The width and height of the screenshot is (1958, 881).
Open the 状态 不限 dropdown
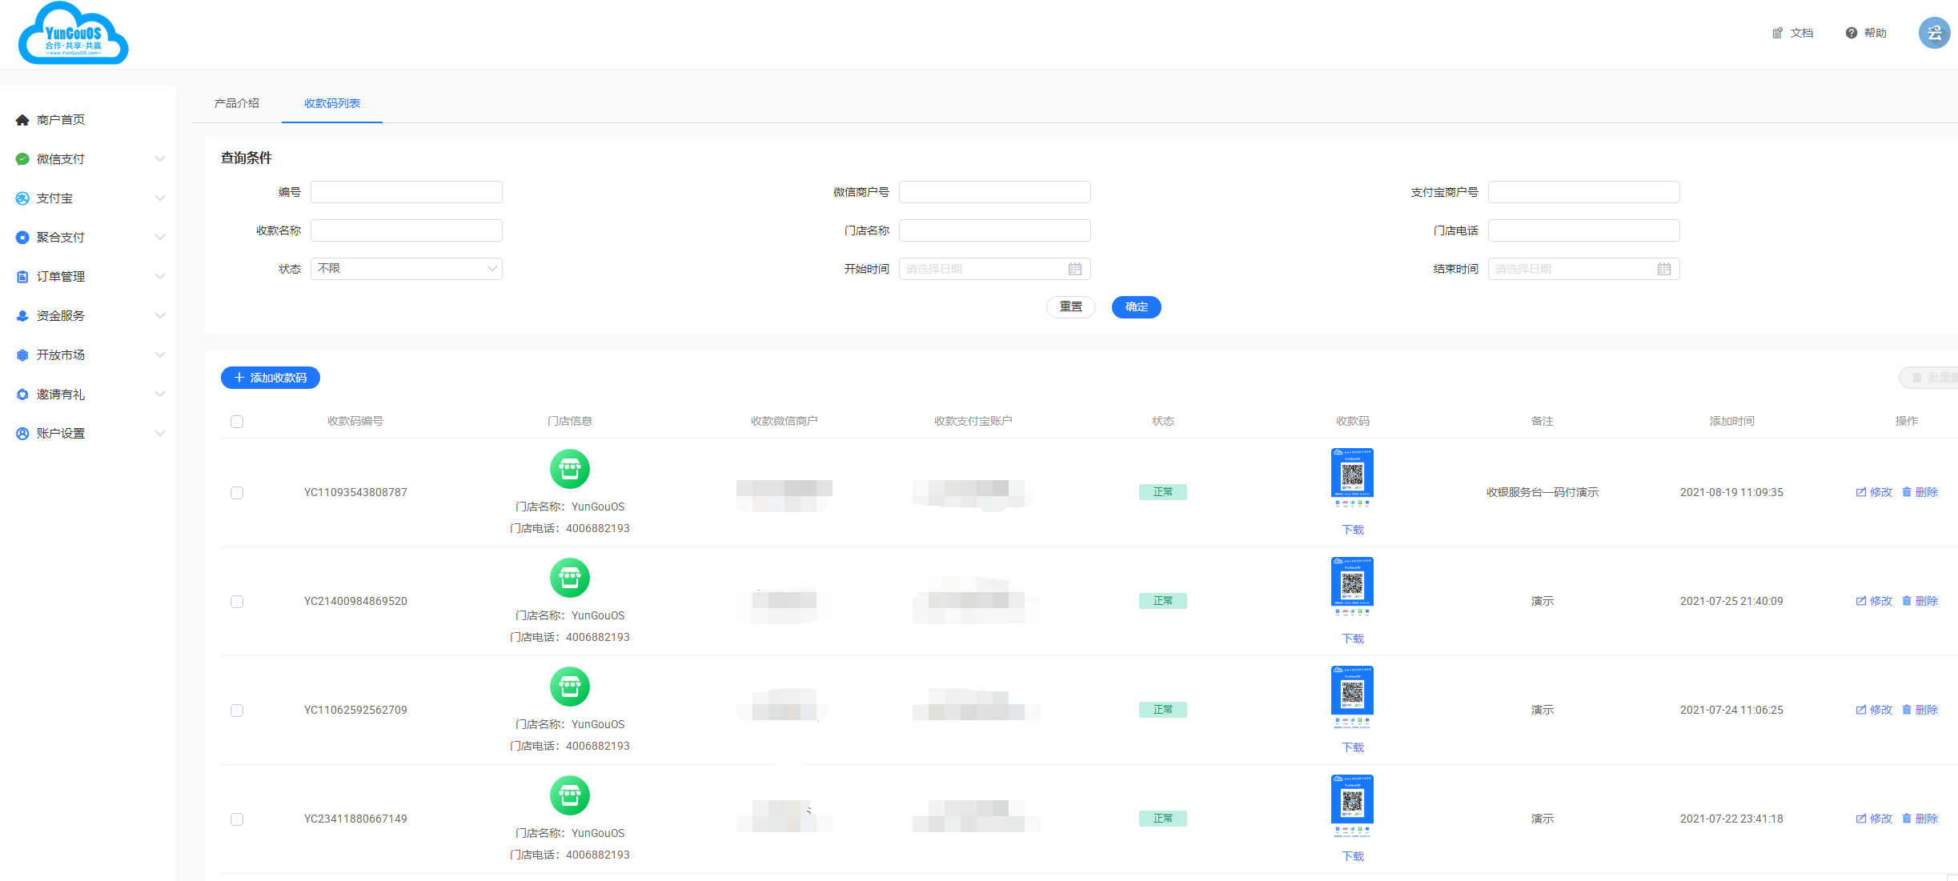tap(407, 269)
